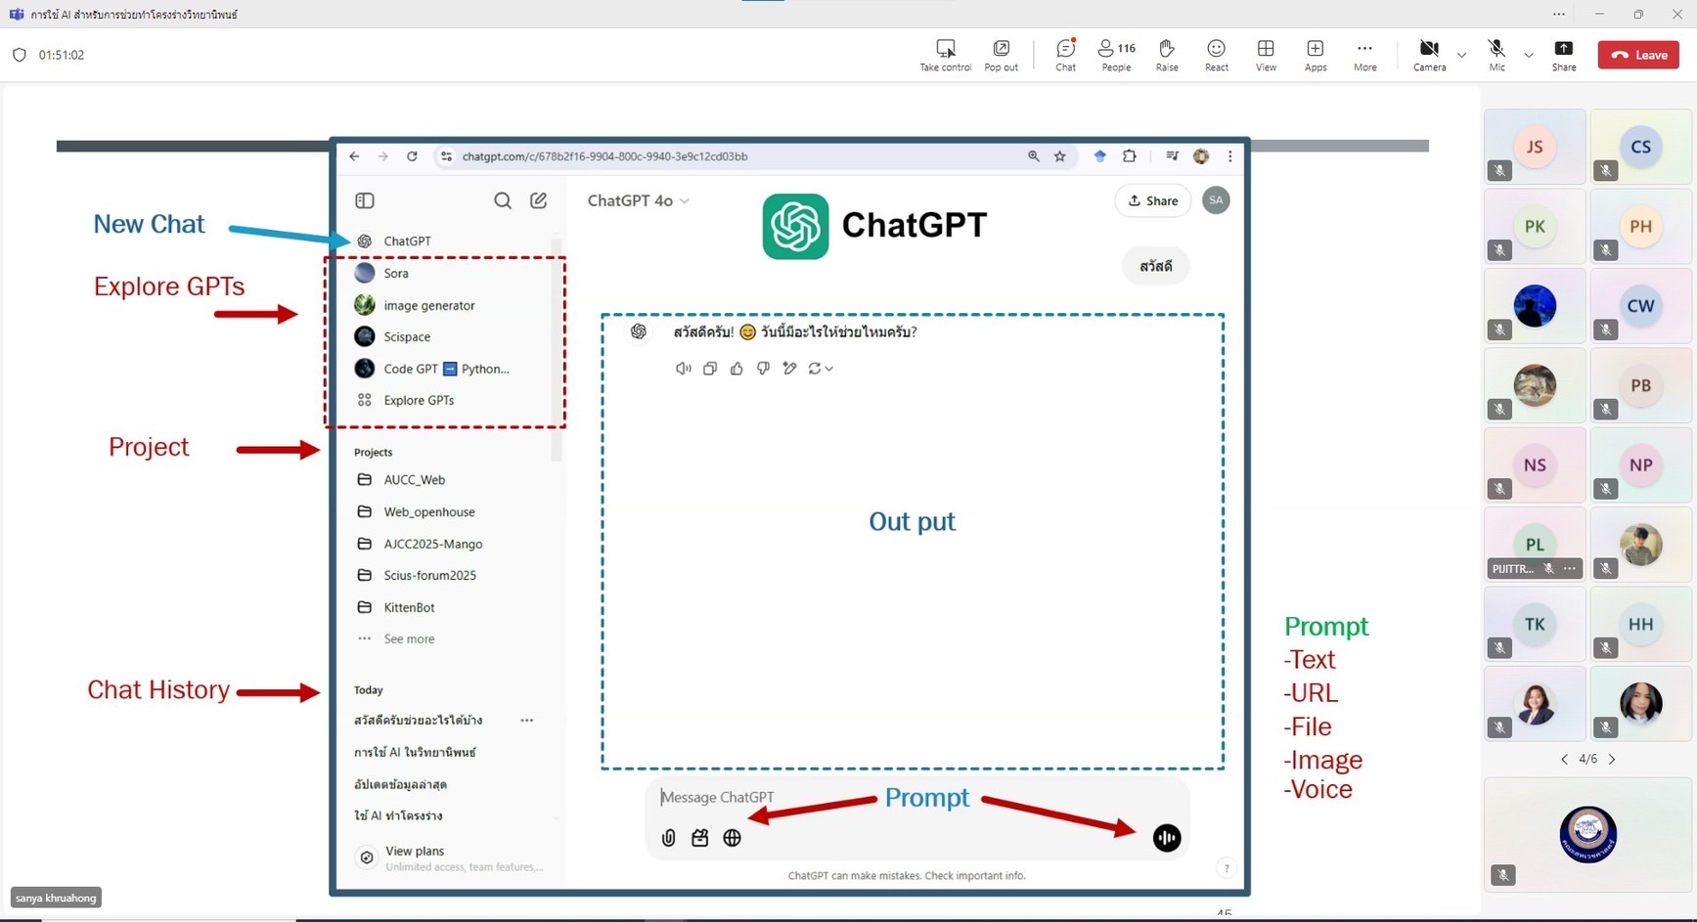
Task: Open the chat titled อัปเดตข้อมูลล่าสุด
Action: pos(400,784)
